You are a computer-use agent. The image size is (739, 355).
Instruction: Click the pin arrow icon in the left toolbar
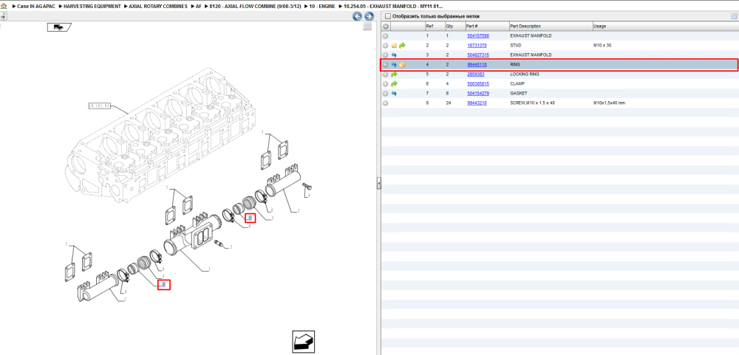[x=3, y=16]
